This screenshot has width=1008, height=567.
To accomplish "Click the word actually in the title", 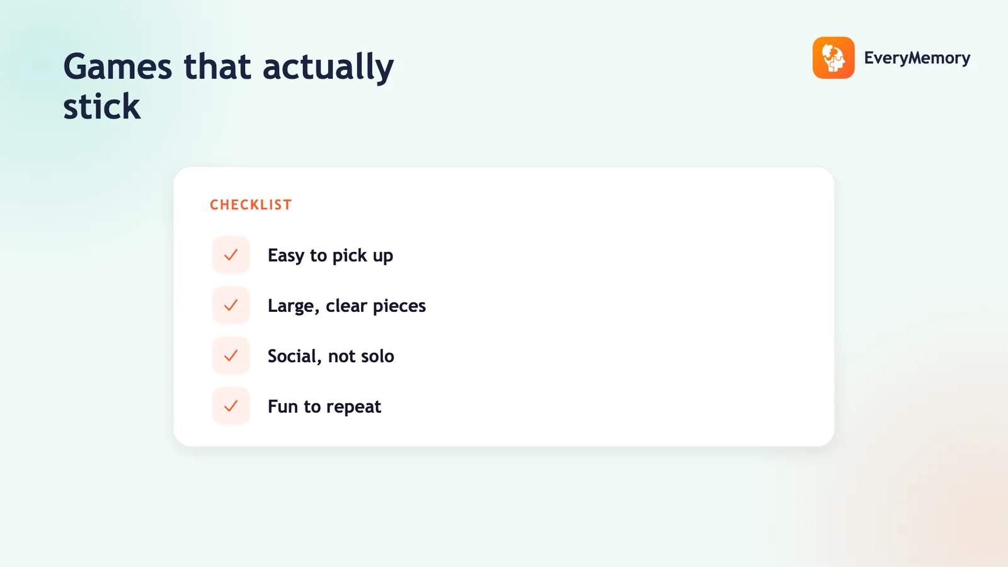I will pos(328,68).
